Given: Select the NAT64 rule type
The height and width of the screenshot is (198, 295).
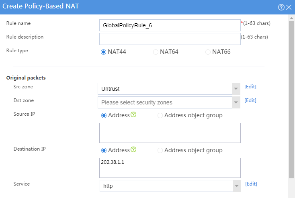Looking at the screenshot, I should click(x=156, y=52).
